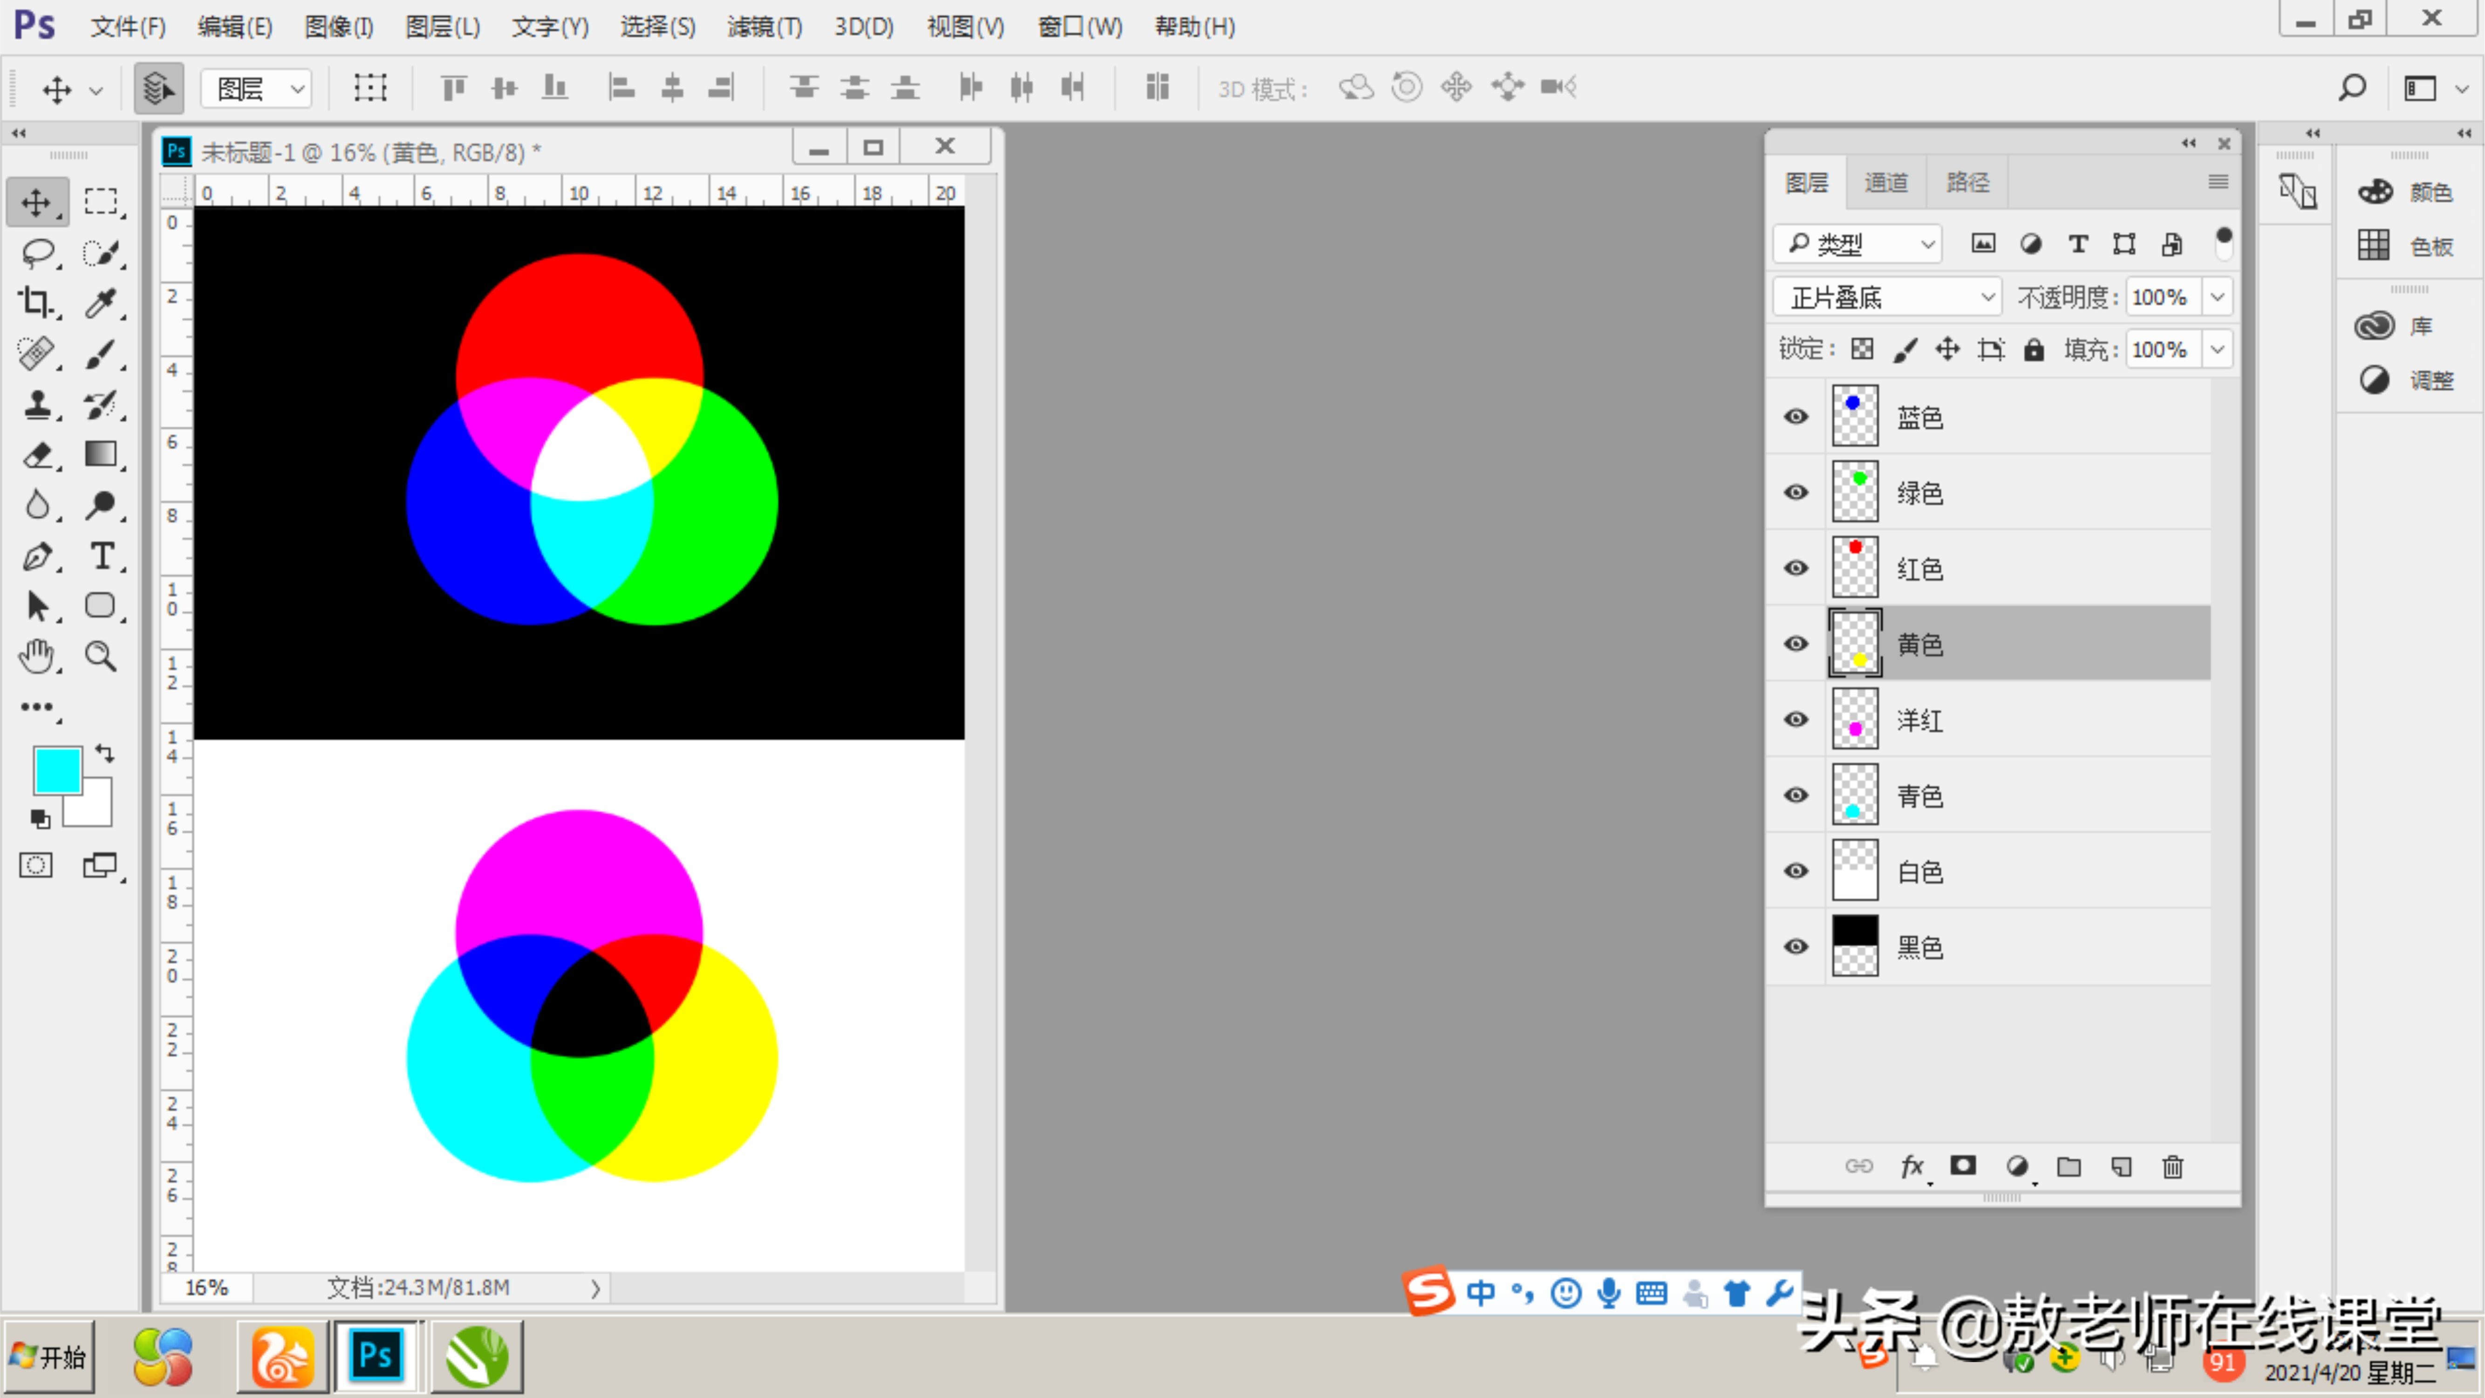Open the 正片叠底 blend mode dropdown
This screenshot has width=2485, height=1398.
click(x=1888, y=297)
